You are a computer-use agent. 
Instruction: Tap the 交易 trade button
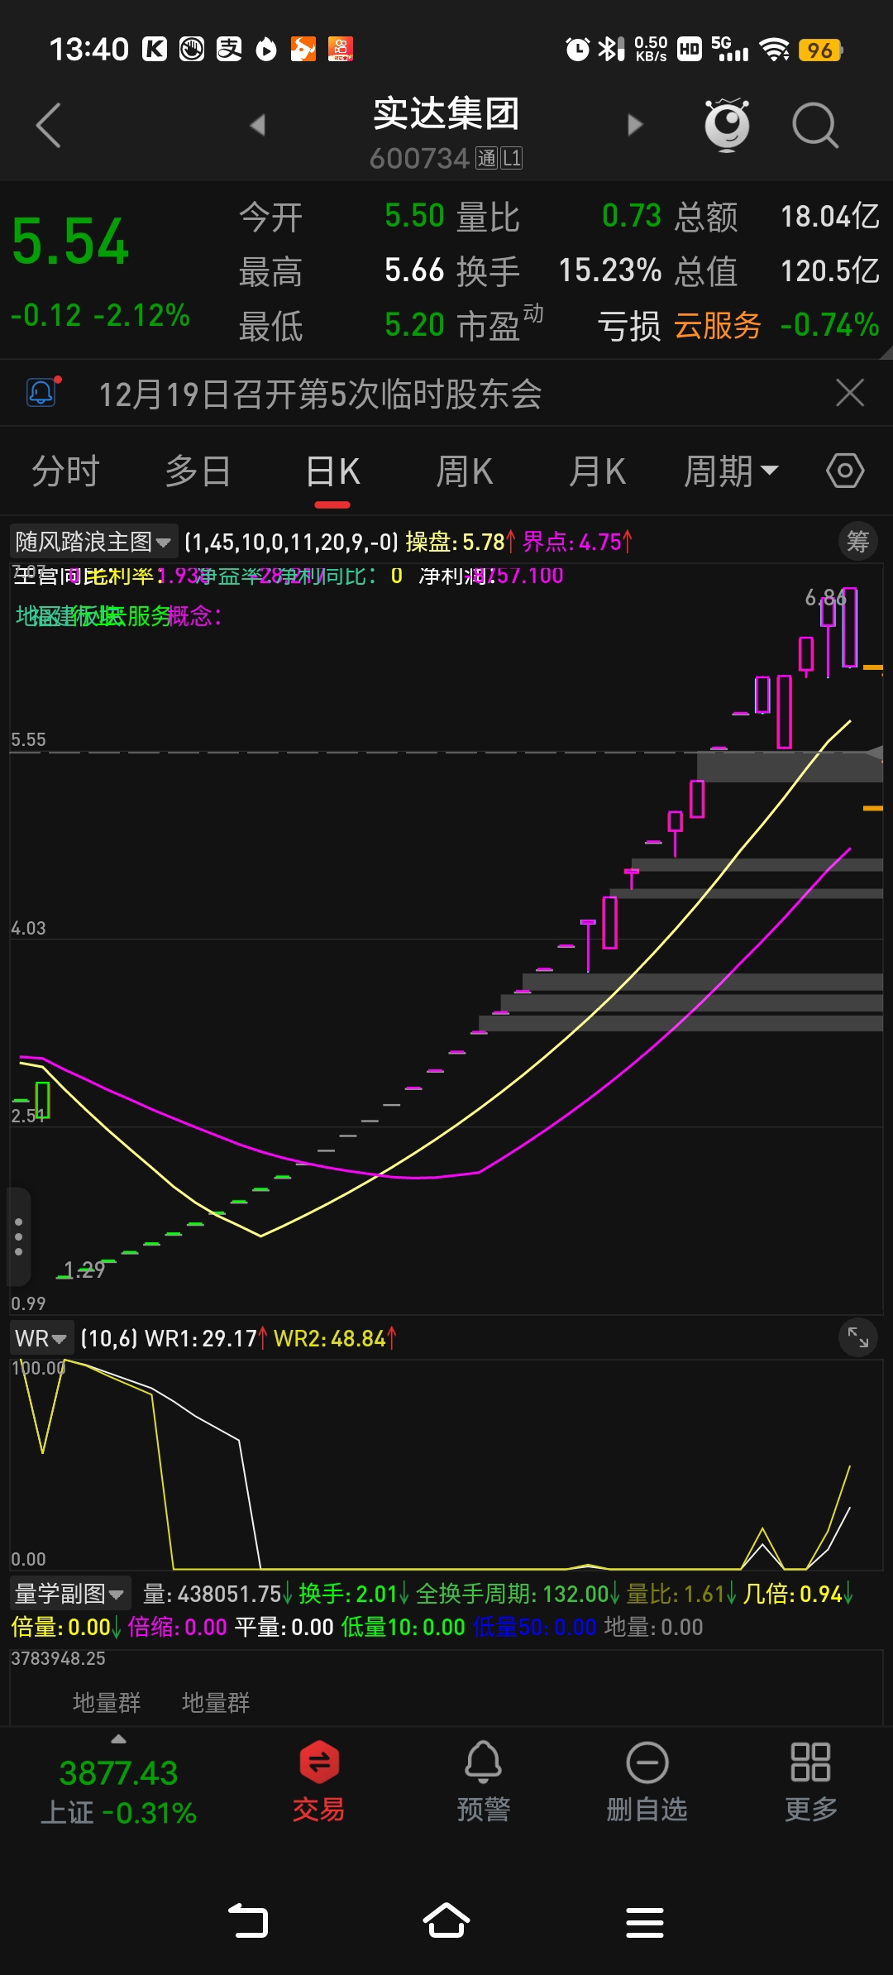(319, 1782)
